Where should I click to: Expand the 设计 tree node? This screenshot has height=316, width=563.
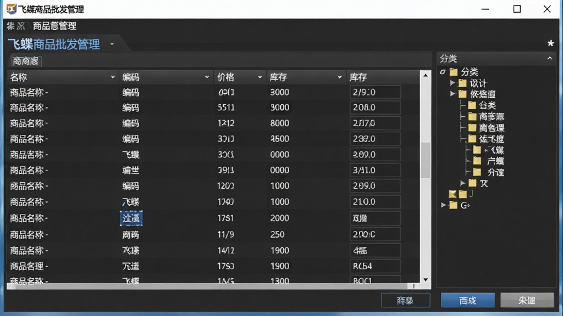(452, 83)
